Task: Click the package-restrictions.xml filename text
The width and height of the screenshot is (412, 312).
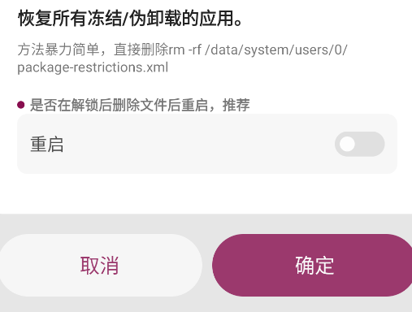Action: click(x=93, y=67)
